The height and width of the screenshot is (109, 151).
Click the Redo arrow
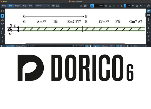pyautogui.click(x=144, y=6)
